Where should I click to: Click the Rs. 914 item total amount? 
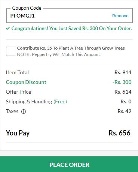point(123,72)
